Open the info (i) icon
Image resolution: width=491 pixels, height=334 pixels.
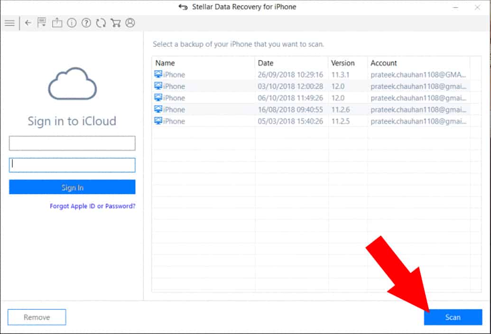[x=72, y=23]
